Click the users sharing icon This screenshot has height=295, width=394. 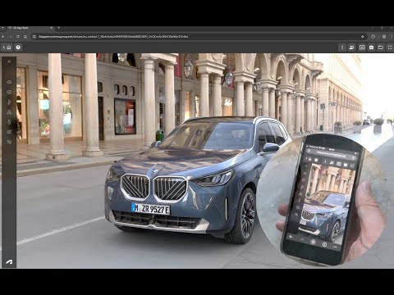[x=352, y=48]
